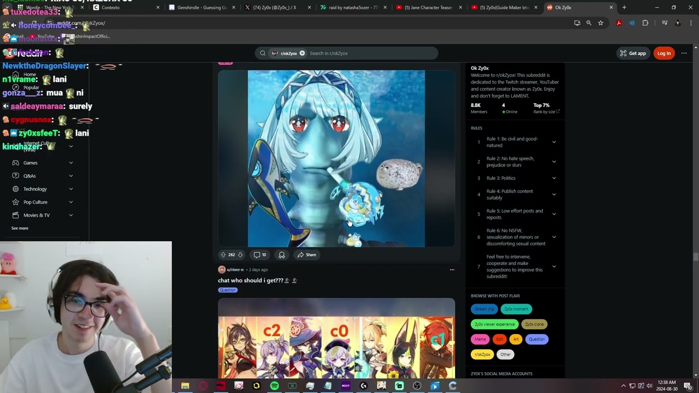The image size is (699, 393).
Task: Switch to raid by natasha5ozer tab
Action: pos(353,8)
